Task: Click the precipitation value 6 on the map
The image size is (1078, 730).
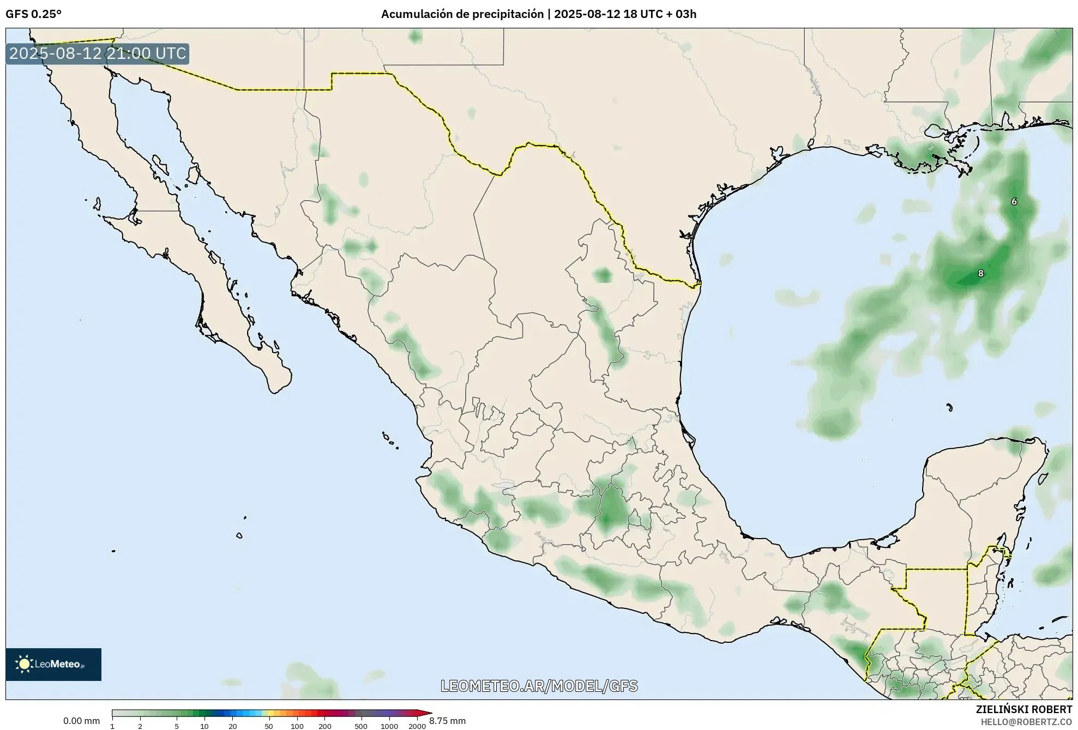Action: pyautogui.click(x=1014, y=201)
